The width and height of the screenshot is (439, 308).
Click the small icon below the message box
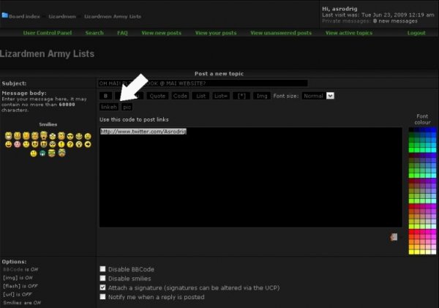[395, 237]
